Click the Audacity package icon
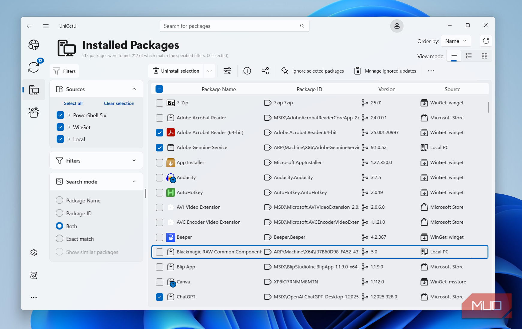The height and width of the screenshot is (329, 522). pos(171,178)
